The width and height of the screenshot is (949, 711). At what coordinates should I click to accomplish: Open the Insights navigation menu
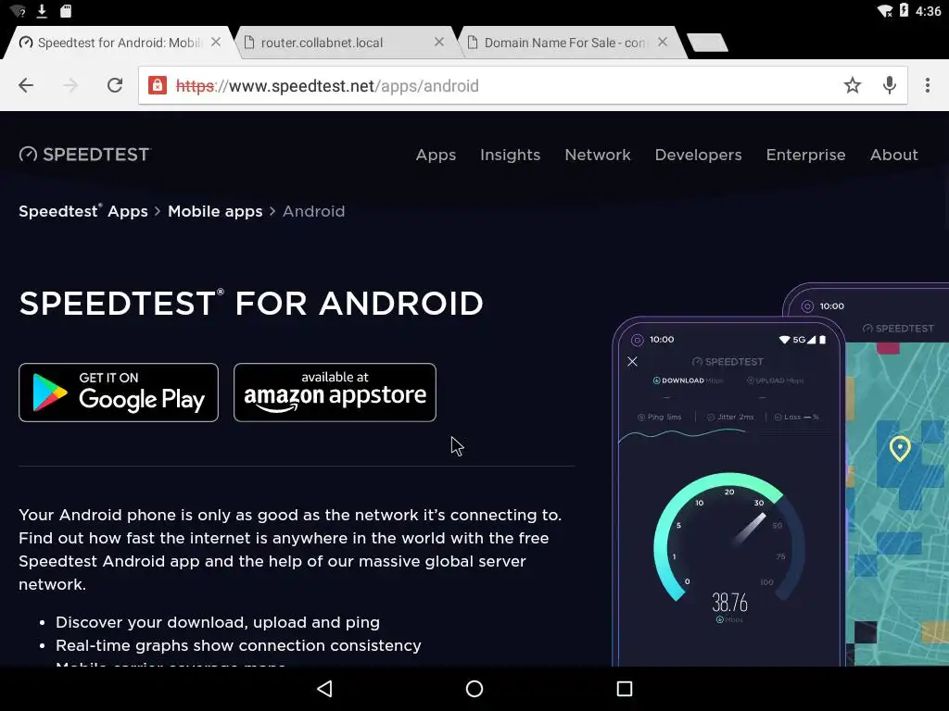[511, 155]
